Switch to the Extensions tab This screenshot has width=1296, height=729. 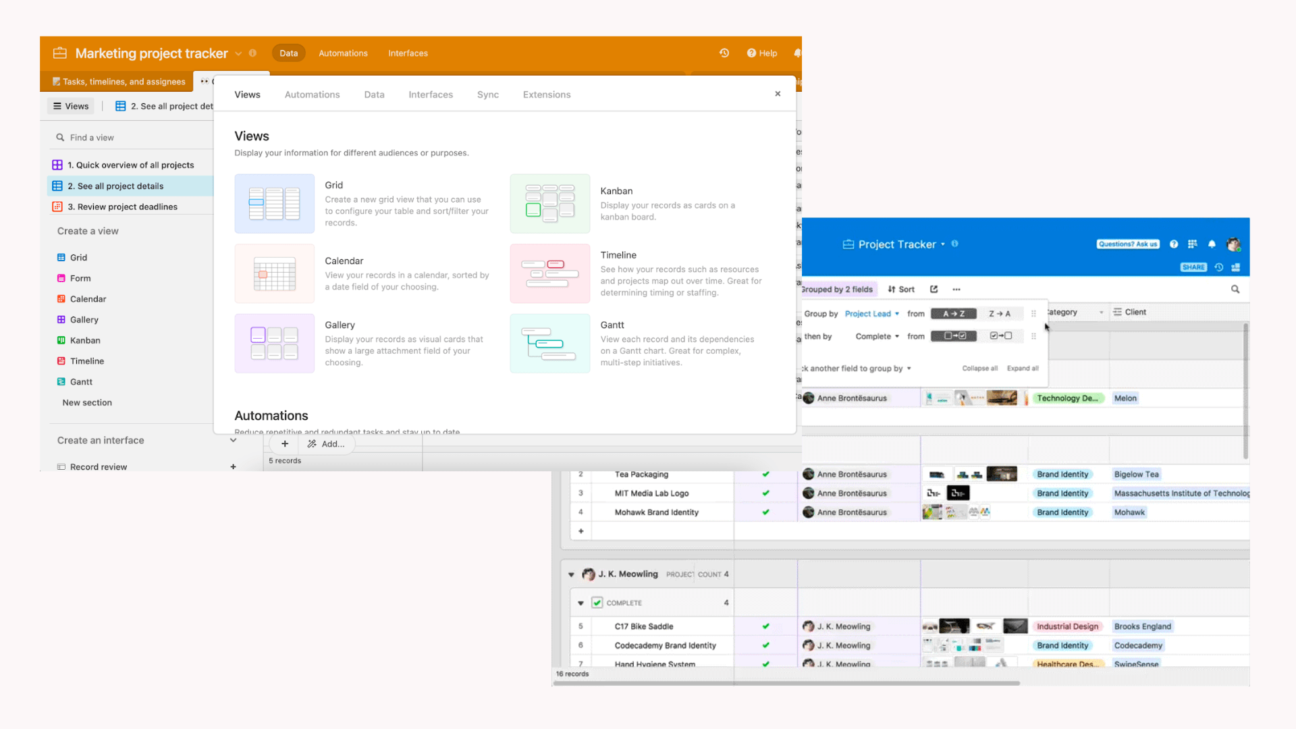click(547, 94)
